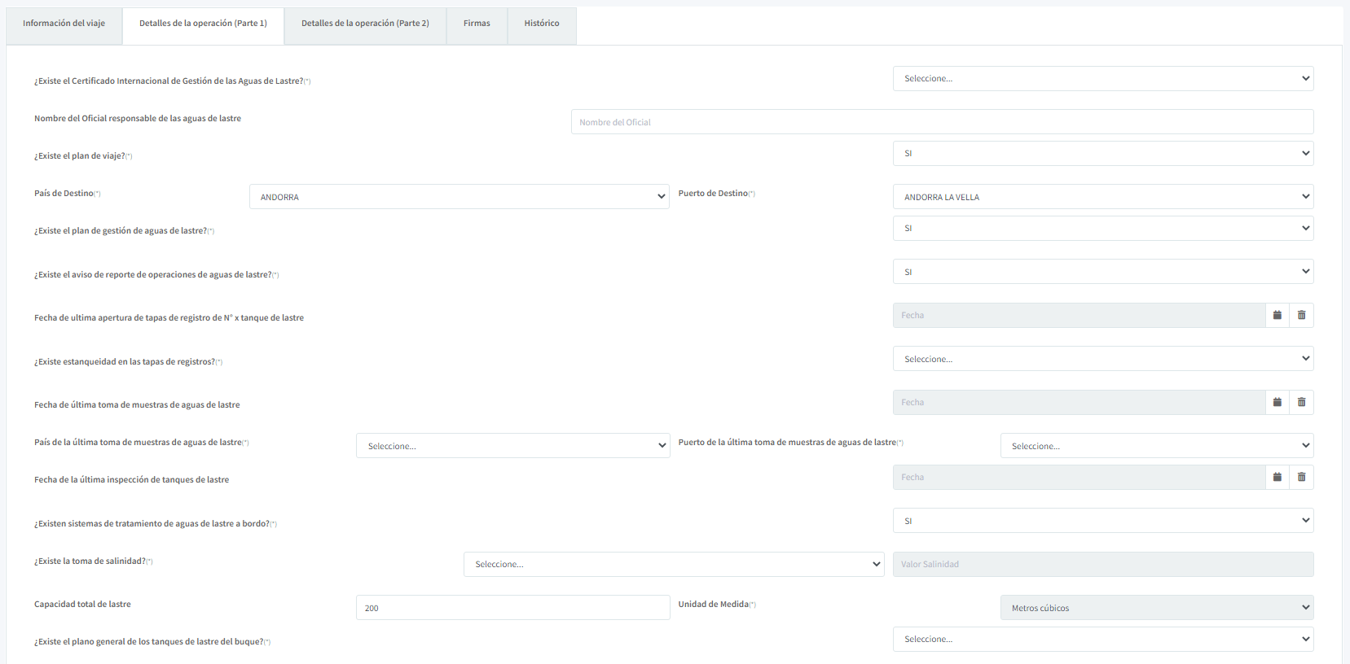Open the Histórico tab
Viewport: 1350px width, 664px height.
pos(542,24)
